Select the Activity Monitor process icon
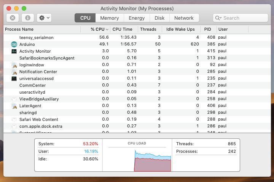 tap(14, 51)
